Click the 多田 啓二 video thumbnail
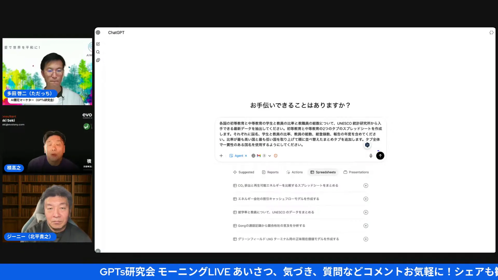 click(x=47, y=72)
